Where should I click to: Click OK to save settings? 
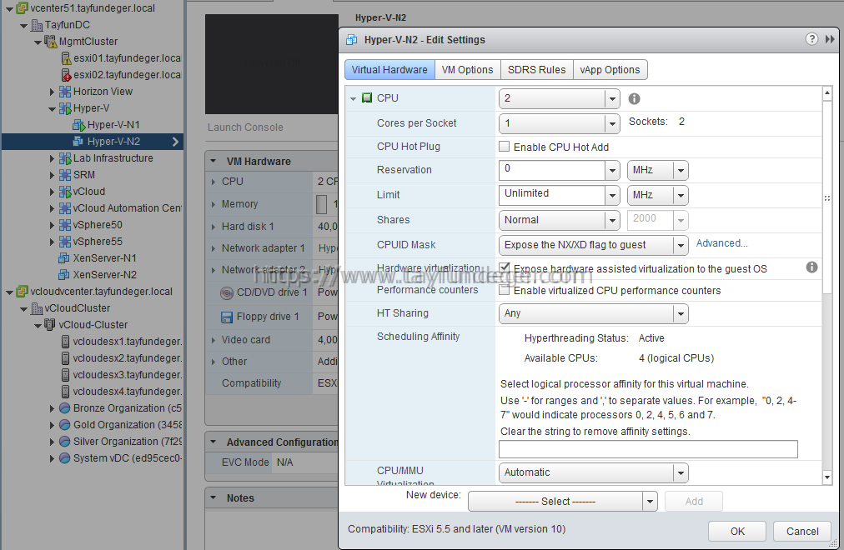(737, 531)
